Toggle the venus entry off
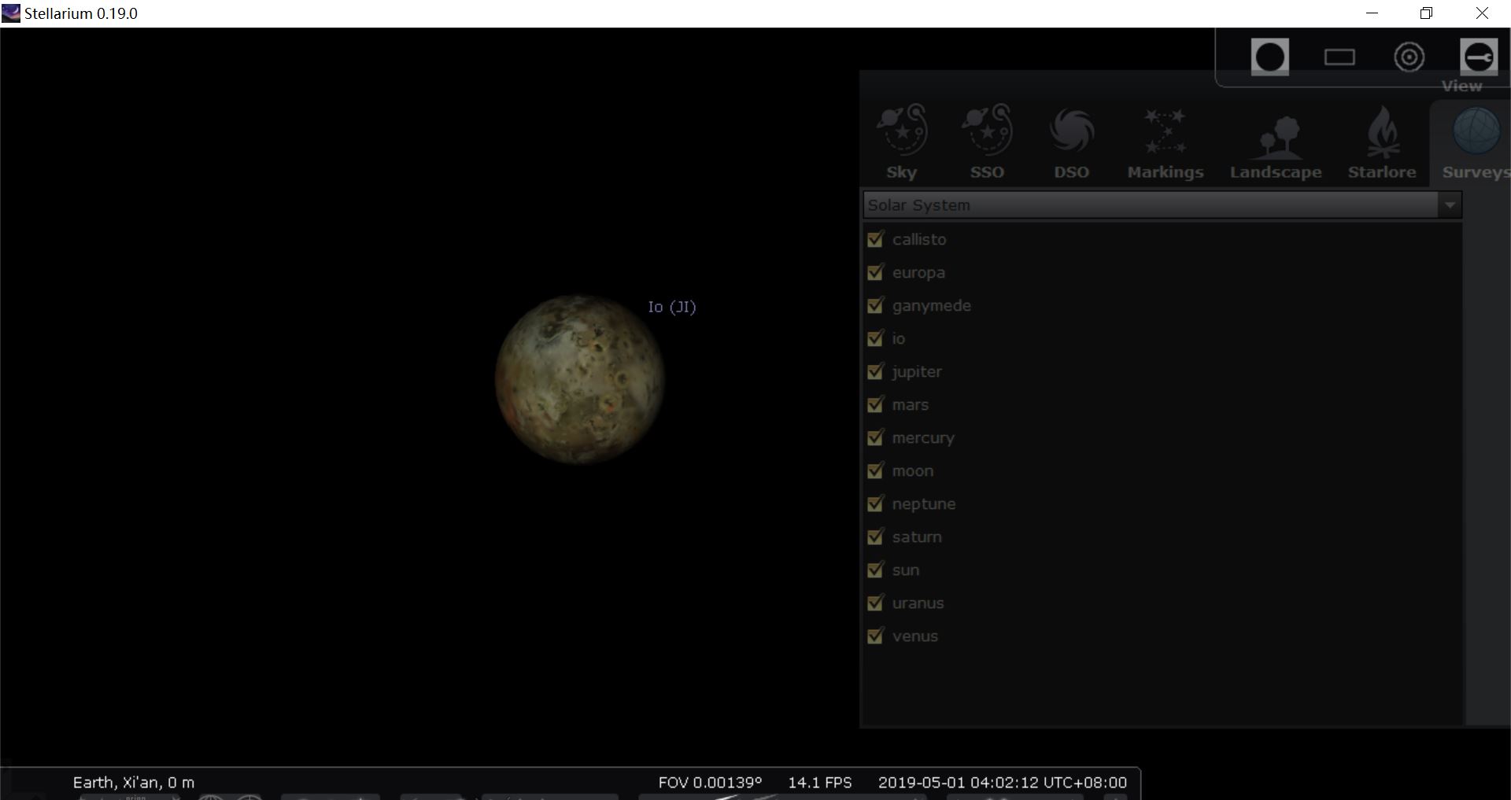Viewport: 1511px width, 800px height. point(876,636)
